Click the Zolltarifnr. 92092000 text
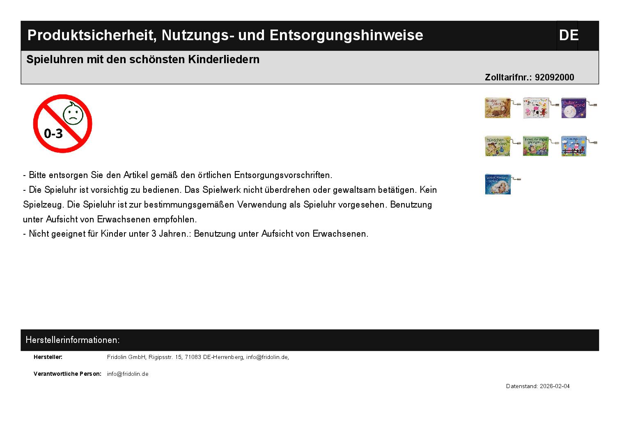 pyautogui.click(x=529, y=77)
